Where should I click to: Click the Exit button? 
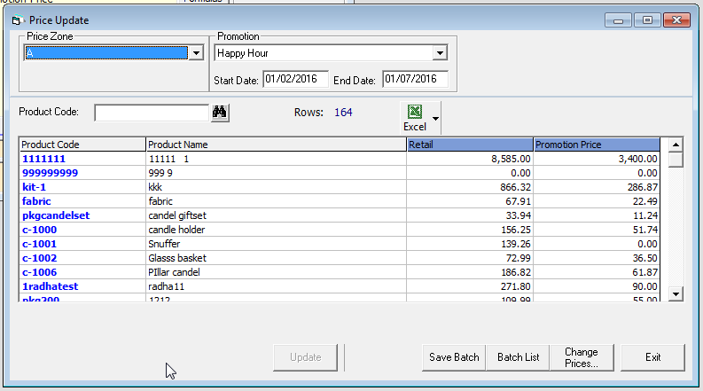point(652,357)
